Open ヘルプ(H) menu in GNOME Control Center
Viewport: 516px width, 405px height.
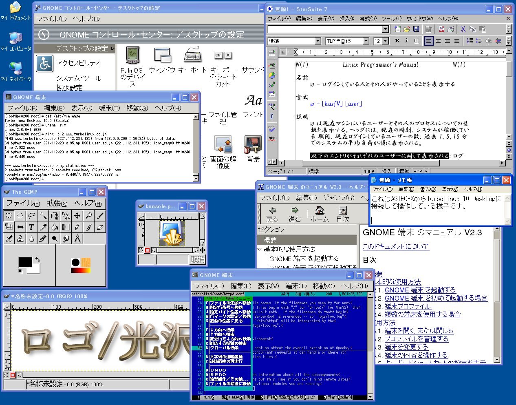[86, 19]
